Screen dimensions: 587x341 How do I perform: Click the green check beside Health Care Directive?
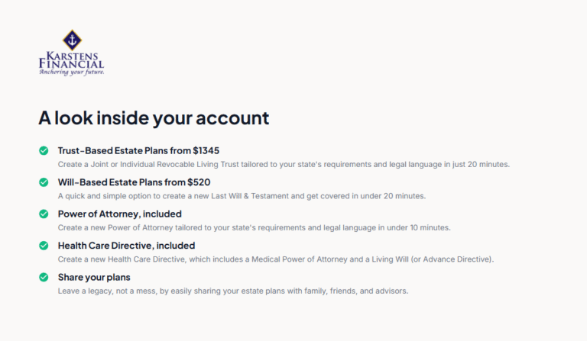[44, 246]
